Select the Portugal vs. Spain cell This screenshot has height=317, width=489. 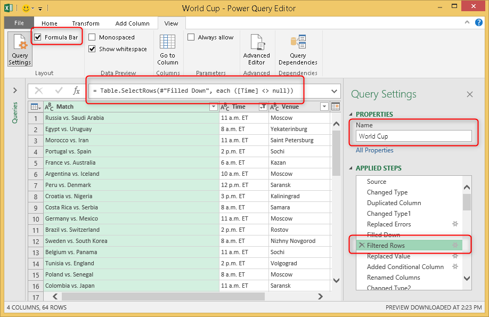tap(131, 151)
